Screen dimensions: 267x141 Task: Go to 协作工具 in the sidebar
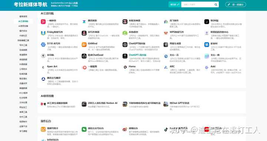tap(23, 117)
